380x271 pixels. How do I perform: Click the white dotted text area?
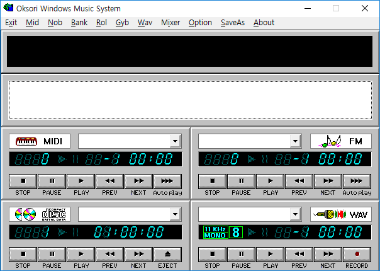click(190, 100)
